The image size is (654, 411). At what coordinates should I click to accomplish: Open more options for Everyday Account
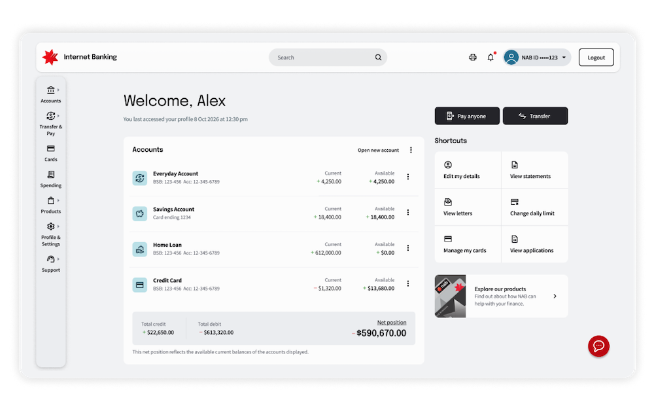[408, 177]
